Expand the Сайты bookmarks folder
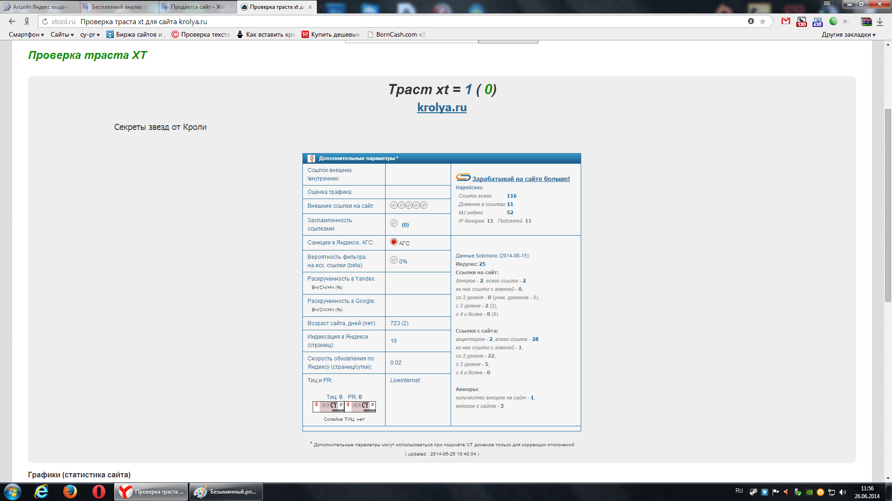 point(62,34)
